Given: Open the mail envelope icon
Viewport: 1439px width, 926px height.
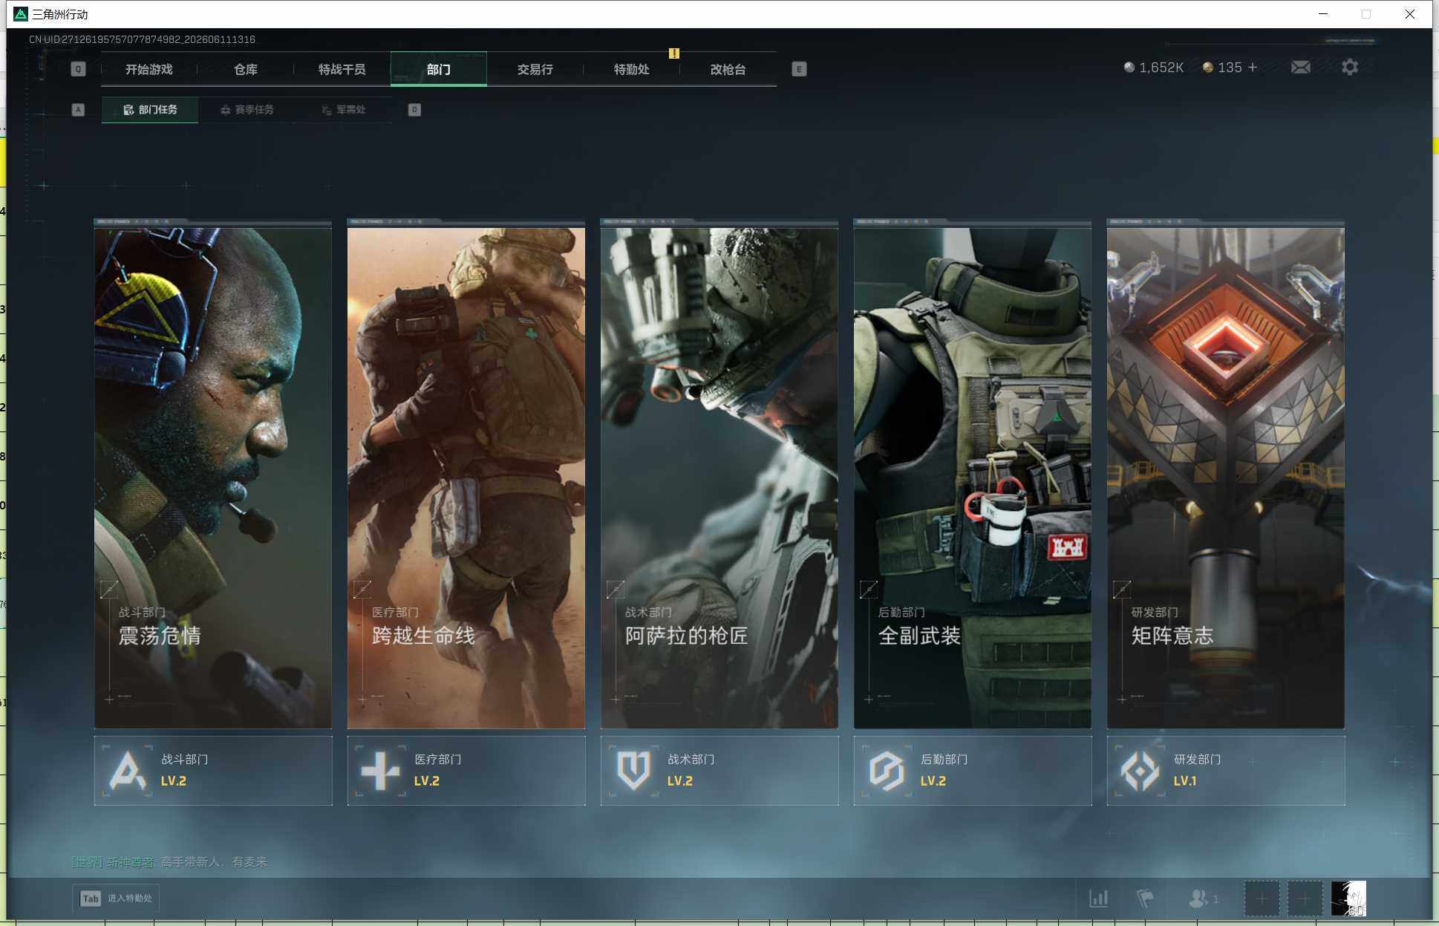Looking at the screenshot, I should 1300,68.
